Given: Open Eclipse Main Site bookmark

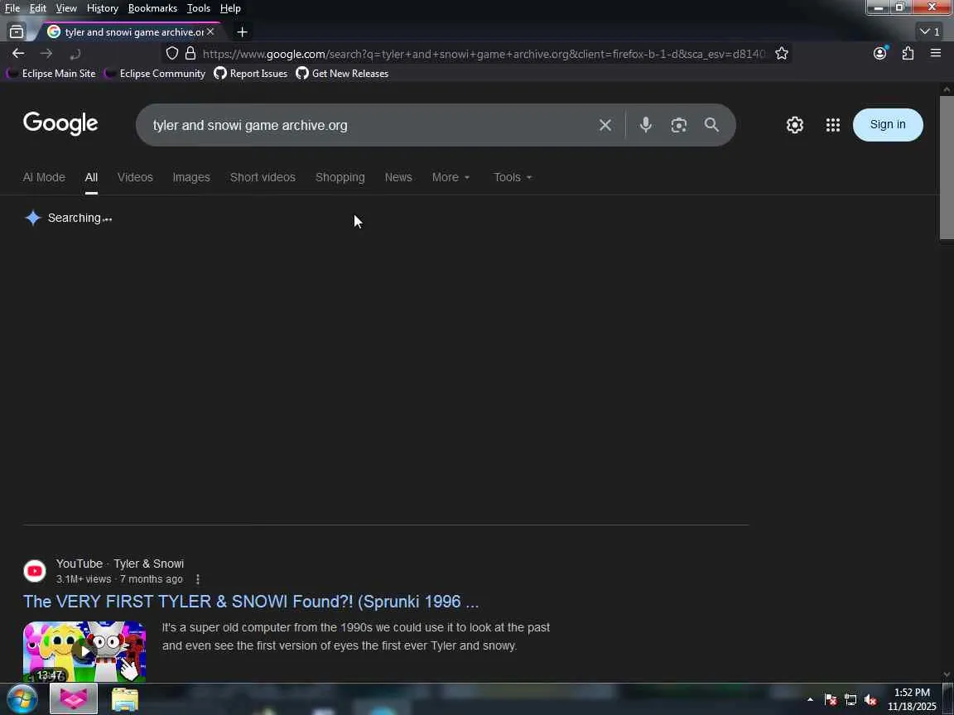Looking at the screenshot, I should pos(51,74).
